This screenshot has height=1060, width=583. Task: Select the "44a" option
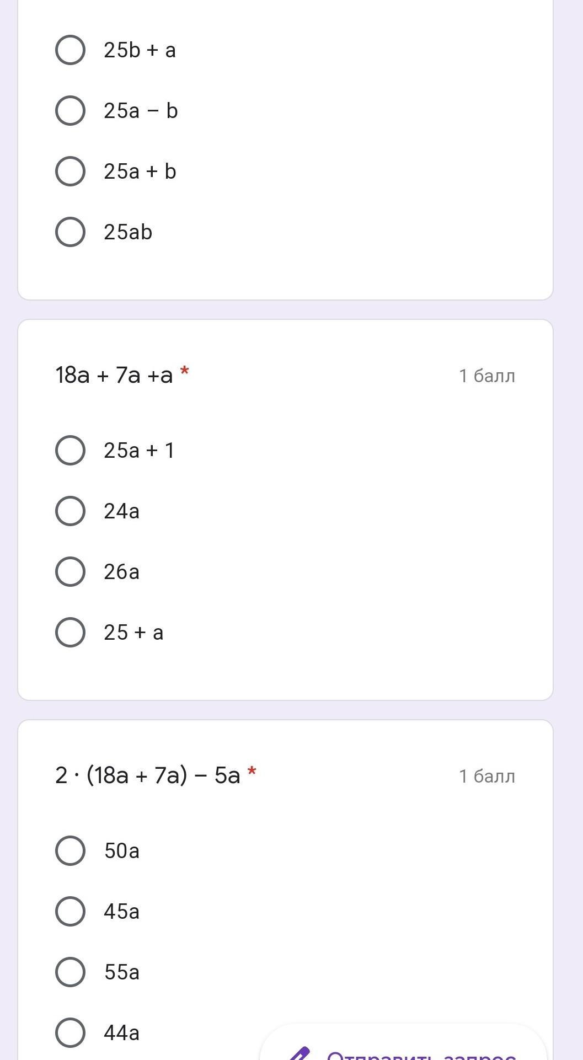click(x=70, y=1033)
